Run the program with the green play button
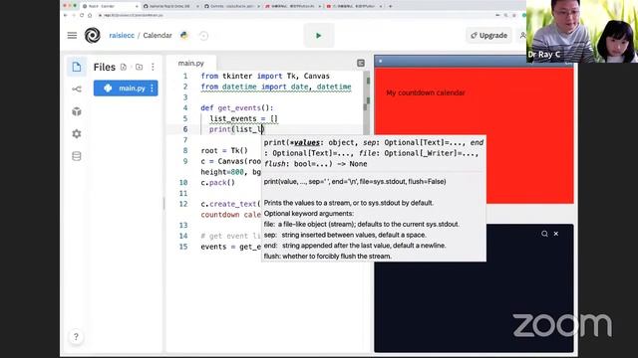Viewport: 638px width, 358px height. (x=319, y=36)
